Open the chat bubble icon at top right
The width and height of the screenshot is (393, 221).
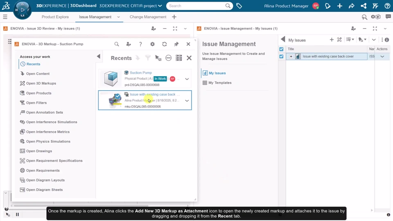(x=388, y=17)
